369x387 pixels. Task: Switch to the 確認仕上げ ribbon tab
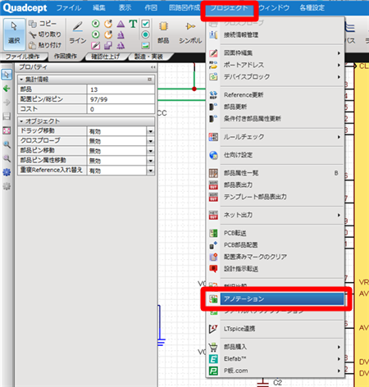[x=106, y=57]
